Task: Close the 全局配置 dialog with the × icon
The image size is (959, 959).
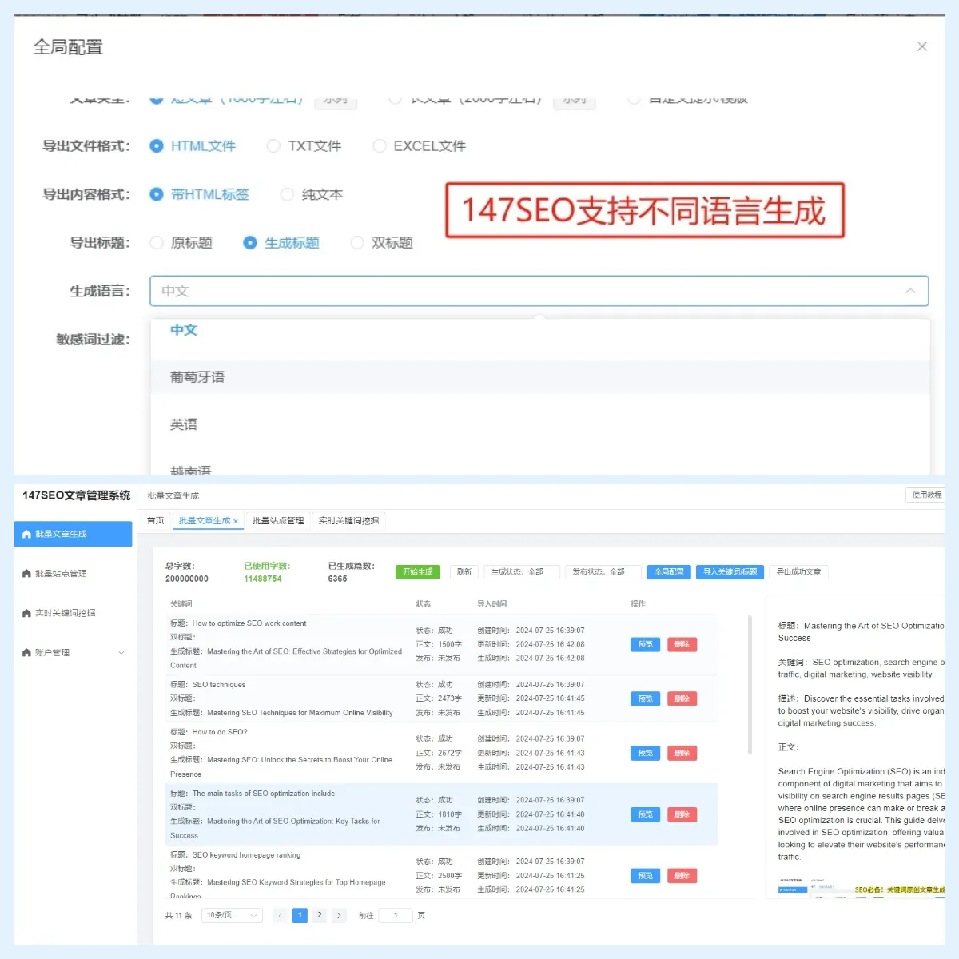Action: pyautogui.click(x=922, y=46)
